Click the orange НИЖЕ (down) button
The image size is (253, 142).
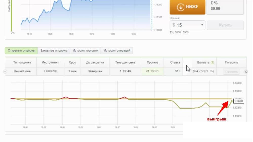point(187,7)
